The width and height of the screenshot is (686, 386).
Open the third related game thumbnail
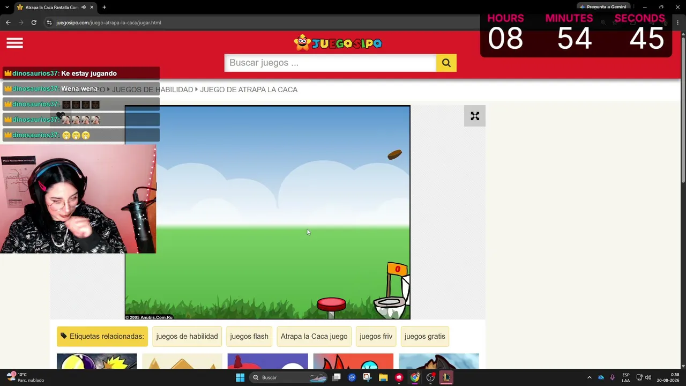[267, 361]
